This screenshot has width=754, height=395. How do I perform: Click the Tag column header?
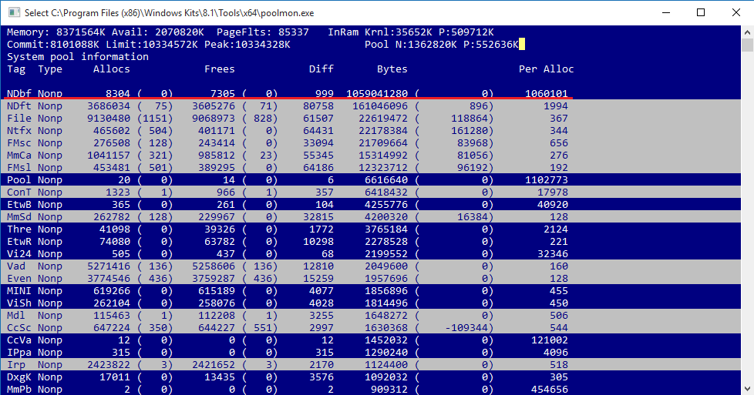pos(16,69)
